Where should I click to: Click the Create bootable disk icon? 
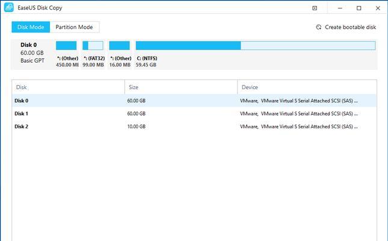(x=319, y=27)
